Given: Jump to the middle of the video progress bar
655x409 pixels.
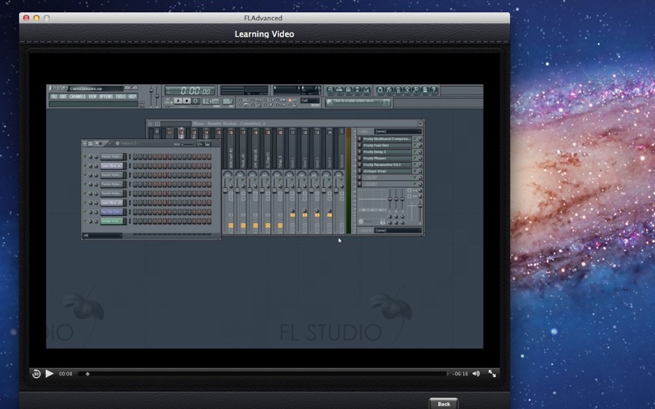Looking at the screenshot, I should tap(262, 374).
